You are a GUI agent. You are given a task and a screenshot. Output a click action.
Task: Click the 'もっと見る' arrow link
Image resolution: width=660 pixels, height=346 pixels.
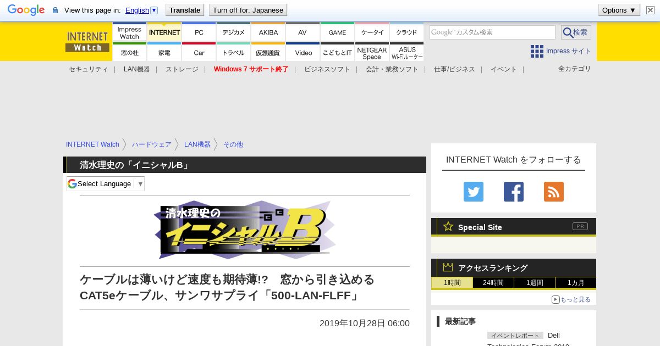(571, 299)
